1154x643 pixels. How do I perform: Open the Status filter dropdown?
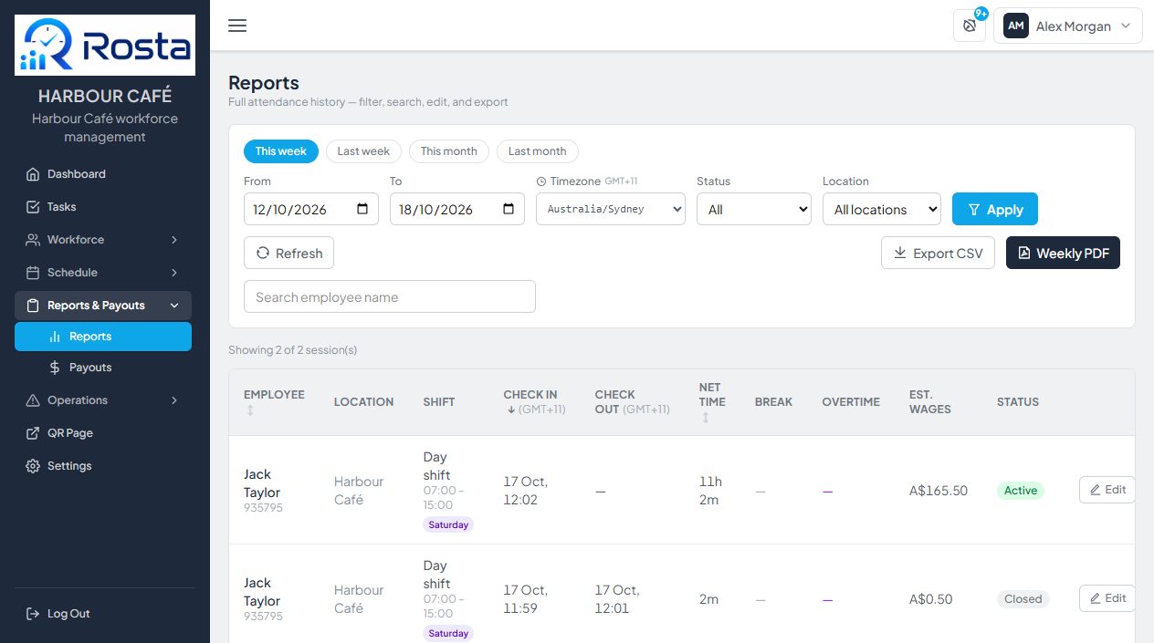[x=754, y=209]
